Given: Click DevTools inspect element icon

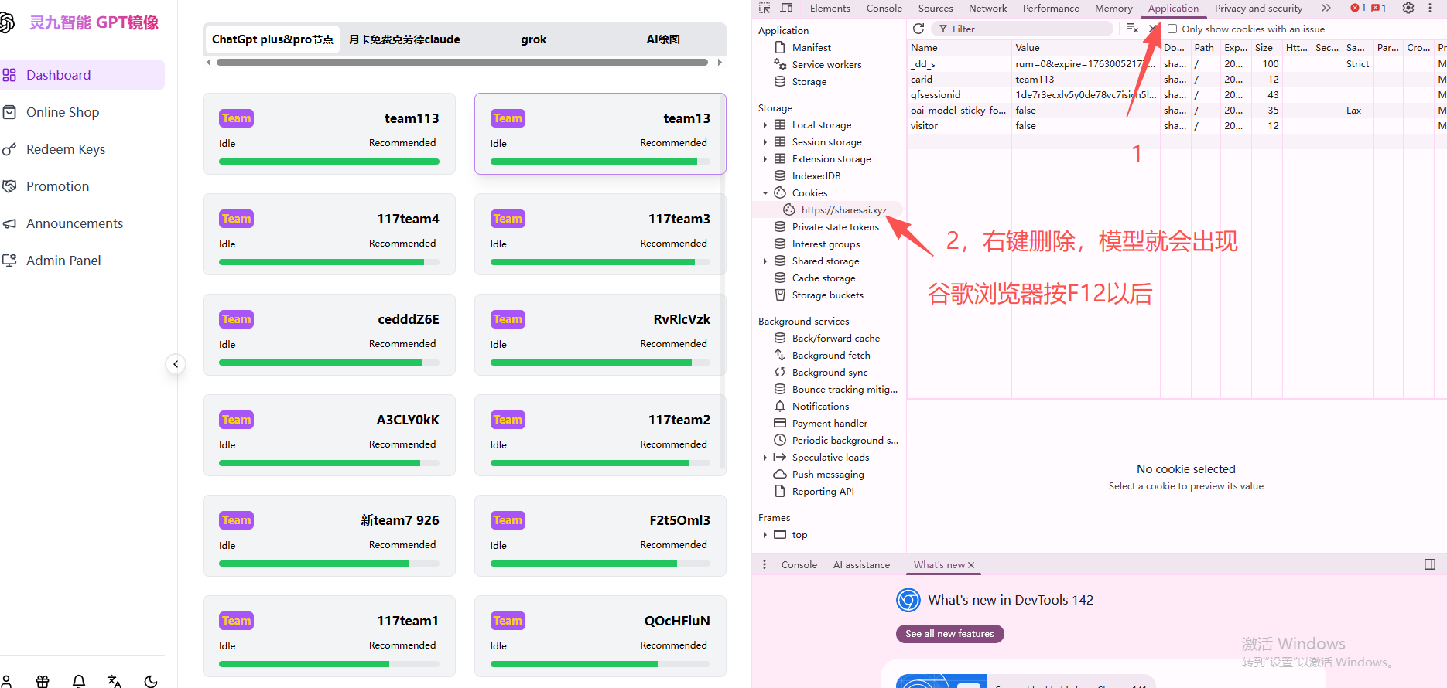Looking at the screenshot, I should tap(765, 8).
